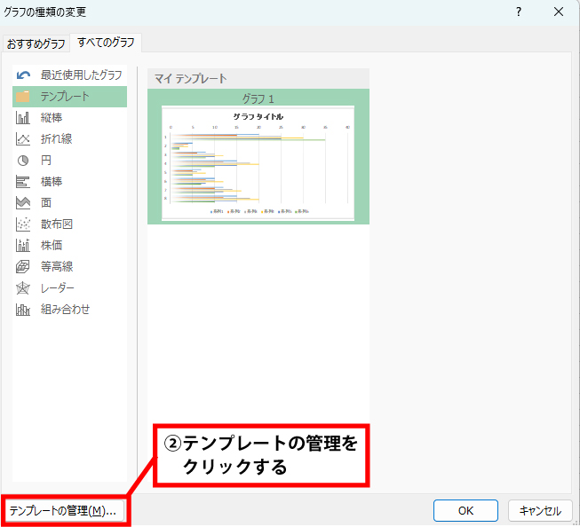Select the 折れ線 category label
Image resolution: width=580 pixels, height=527 pixels.
[x=57, y=139]
